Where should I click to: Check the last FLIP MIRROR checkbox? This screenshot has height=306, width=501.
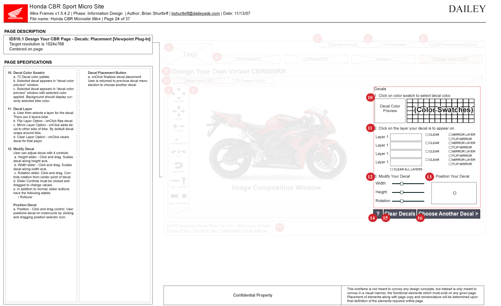[450, 164]
